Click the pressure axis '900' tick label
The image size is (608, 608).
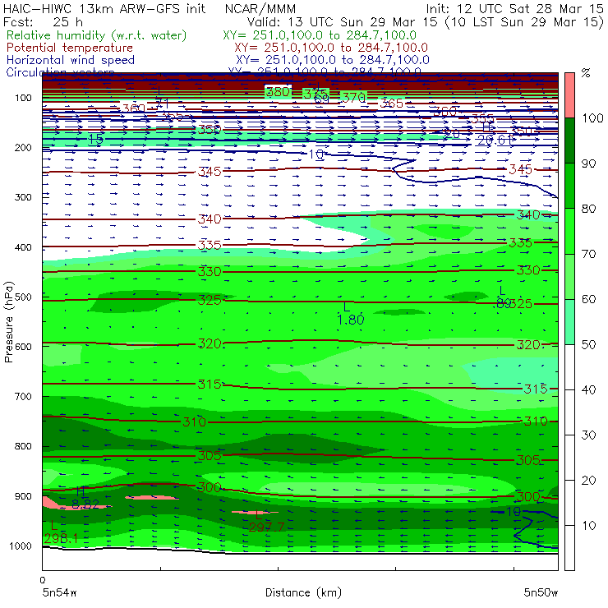click(23, 496)
